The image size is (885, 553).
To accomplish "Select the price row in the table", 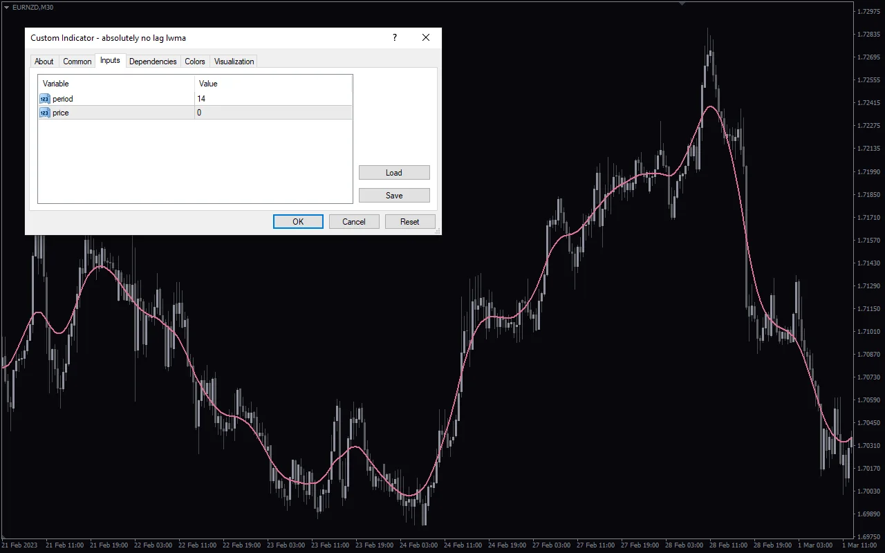I will tap(104, 112).
